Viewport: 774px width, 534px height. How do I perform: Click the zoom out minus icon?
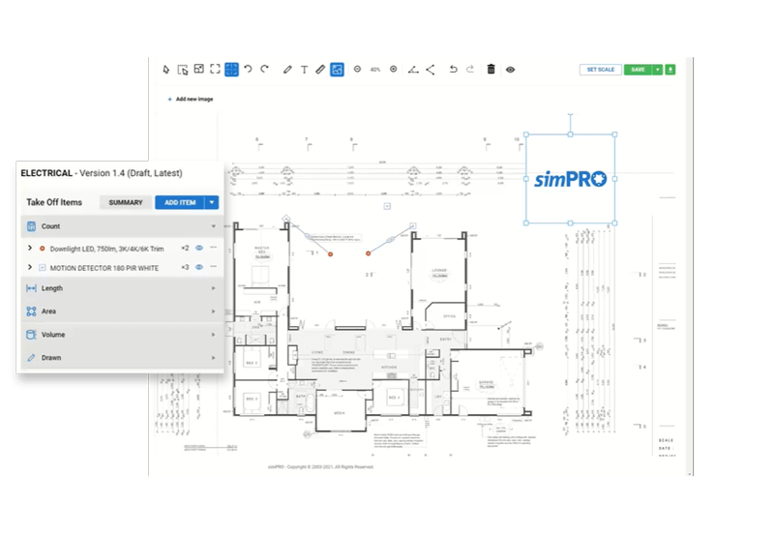coord(357,69)
